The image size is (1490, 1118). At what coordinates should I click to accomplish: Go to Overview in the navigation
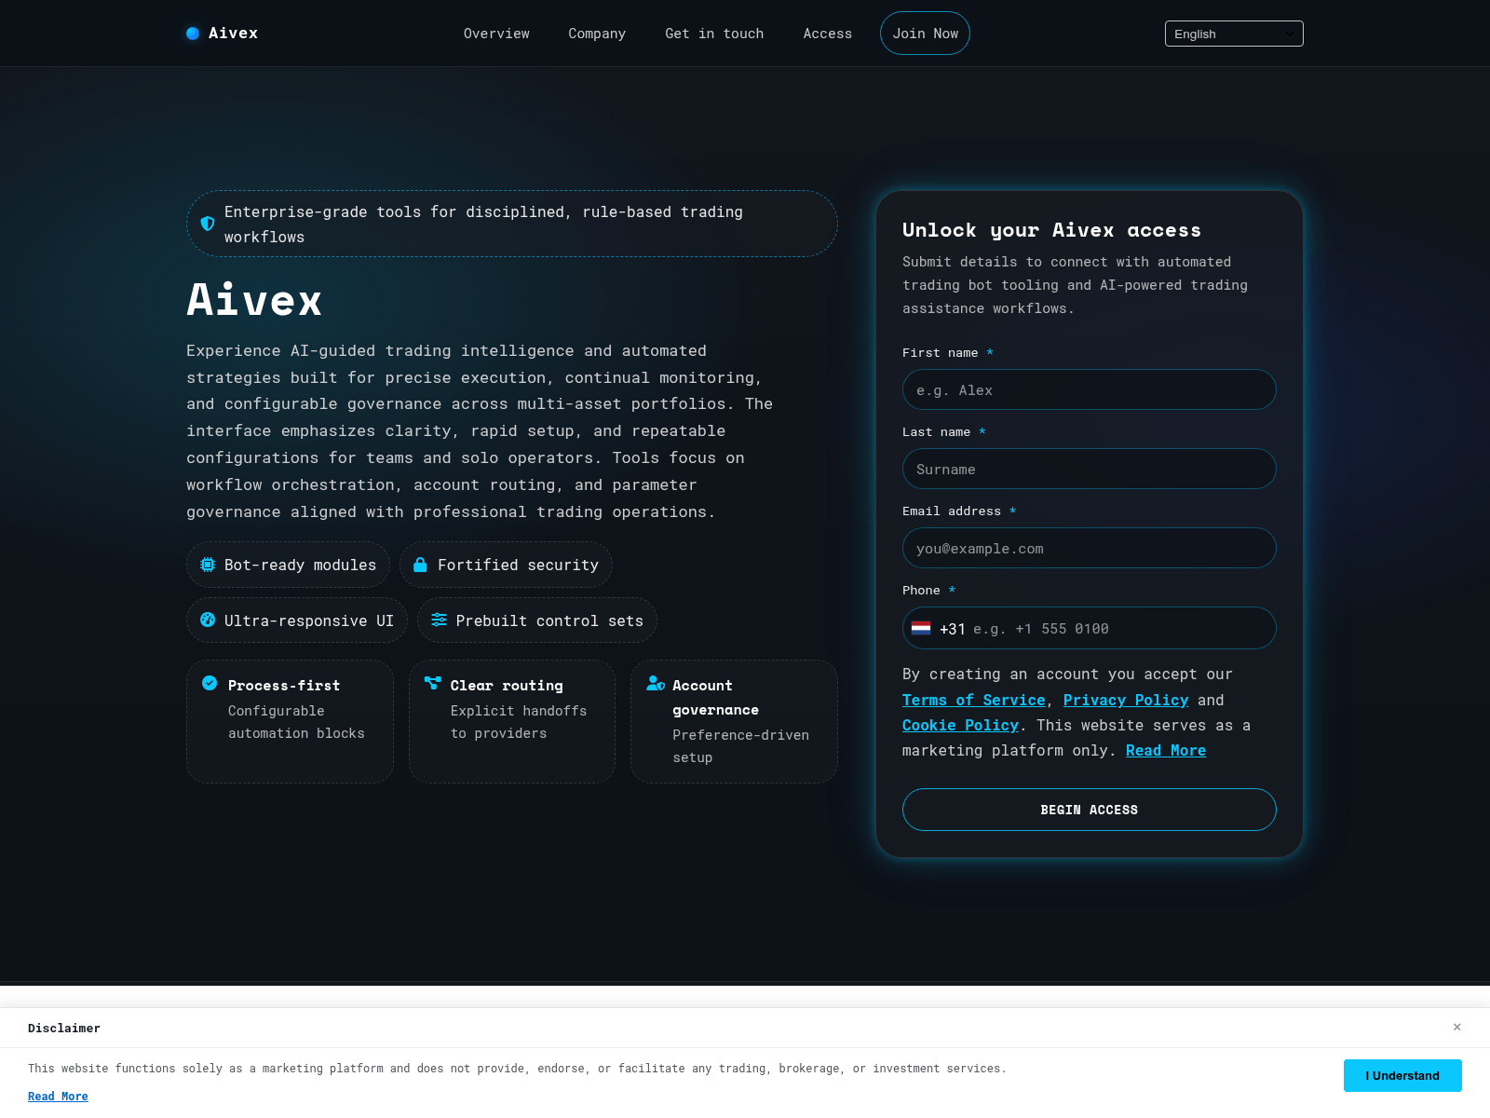pos(496,34)
